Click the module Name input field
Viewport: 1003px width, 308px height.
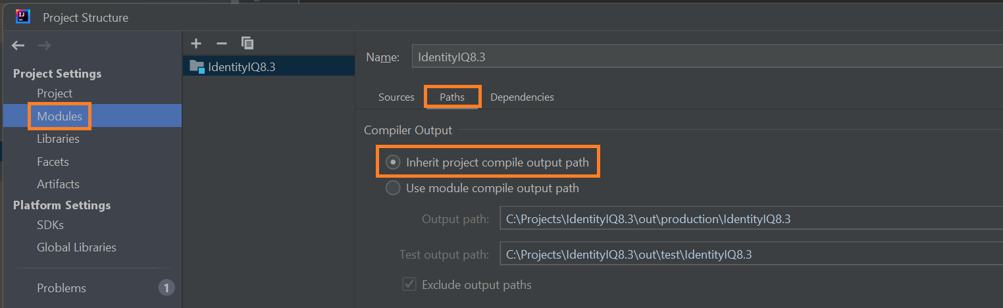point(707,57)
